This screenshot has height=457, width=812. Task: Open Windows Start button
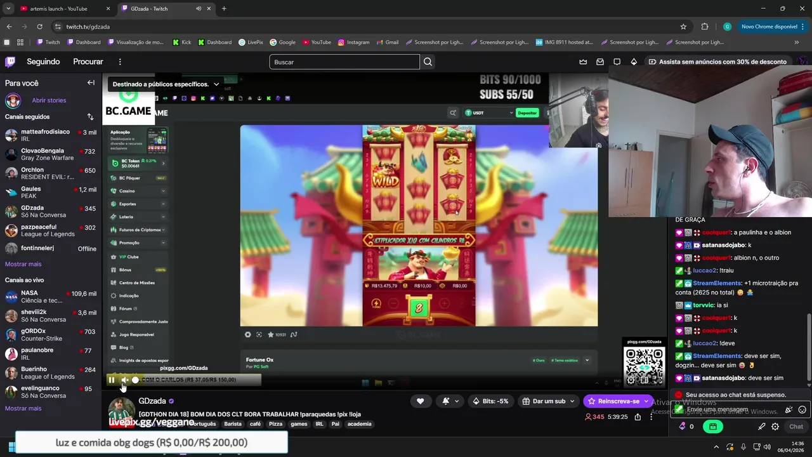point(10,446)
